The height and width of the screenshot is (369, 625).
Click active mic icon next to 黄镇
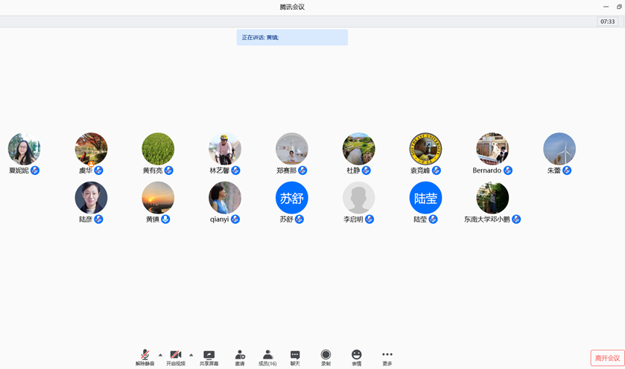[x=165, y=219]
